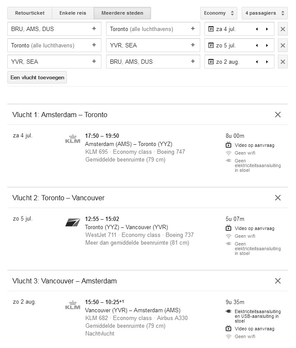Viewport: 296px width, 348px height.
Task: Click the KLM logo for flight KLM 695
Action: point(72,139)
